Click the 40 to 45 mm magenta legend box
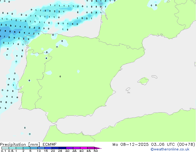The image size is (196, 152). (x=84, y=148)
